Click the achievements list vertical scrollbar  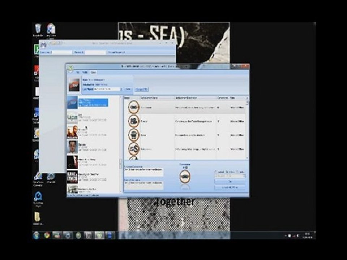247,129
